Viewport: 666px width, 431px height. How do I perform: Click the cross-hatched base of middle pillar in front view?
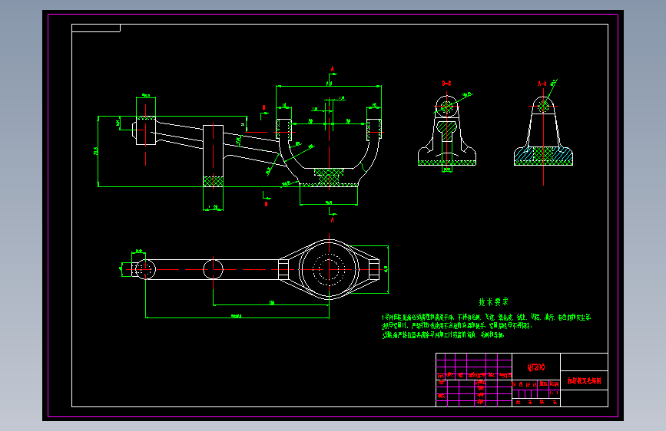coord(214,182)
